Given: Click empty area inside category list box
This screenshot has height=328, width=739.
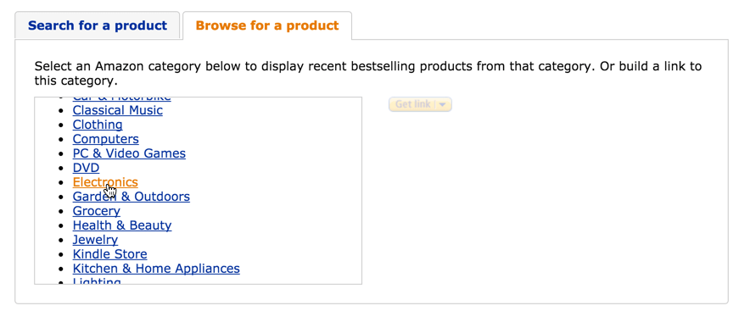Looking at the screenshot, I should click(x=292, y=197).
